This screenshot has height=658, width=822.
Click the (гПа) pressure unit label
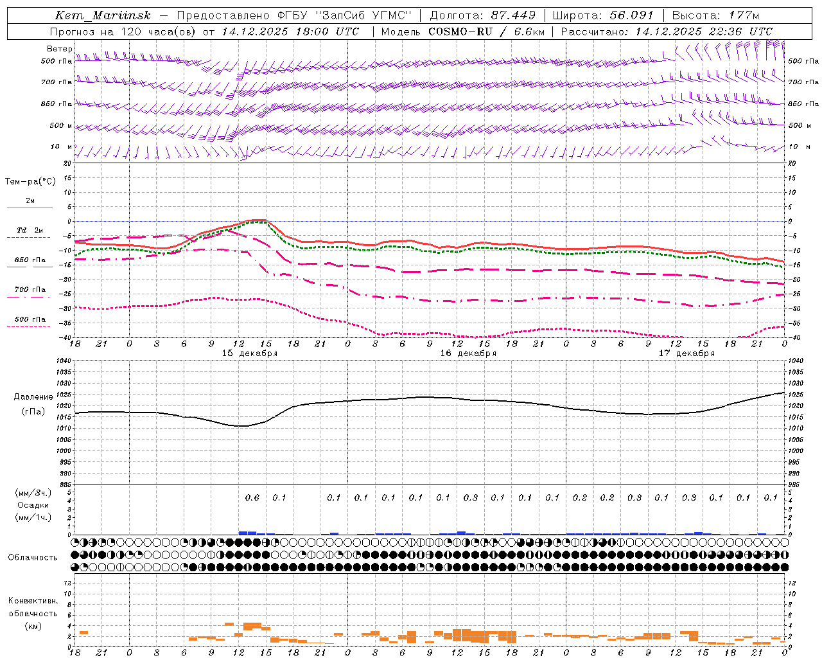click(33, 412)
